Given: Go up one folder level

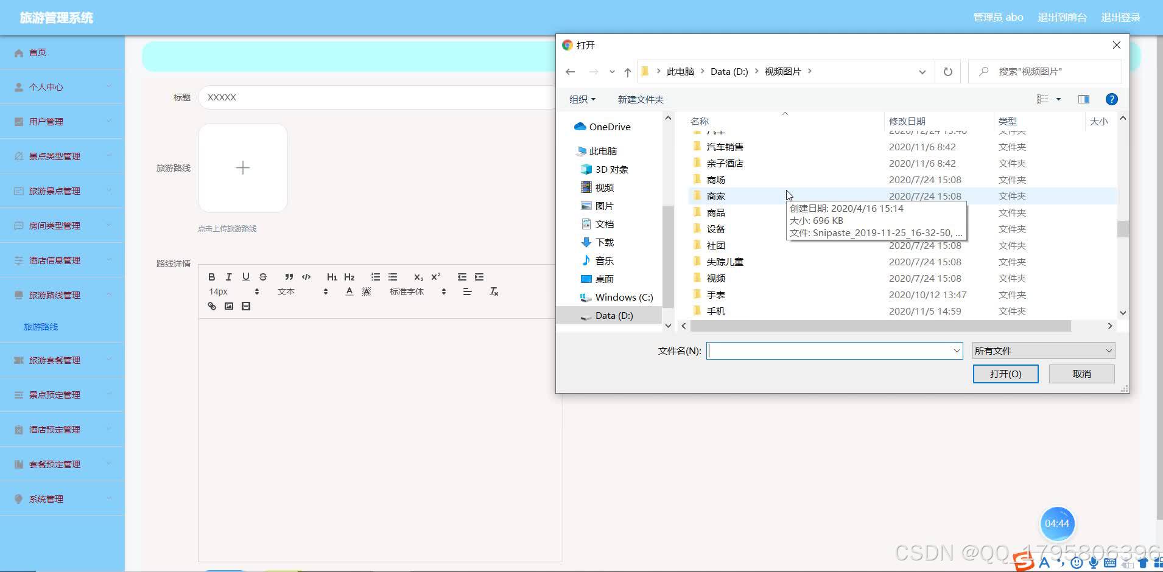Looking at the screenshot, I should click(627, 72).
